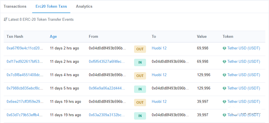Click the IN badge for 0xf5f543527a6f4fec sender
This screenshot has height=123, width=269.
(140, 62)
